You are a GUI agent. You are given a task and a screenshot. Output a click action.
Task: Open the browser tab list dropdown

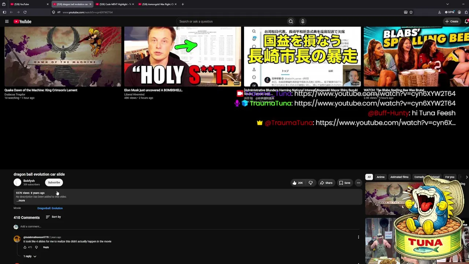point(447,4)
